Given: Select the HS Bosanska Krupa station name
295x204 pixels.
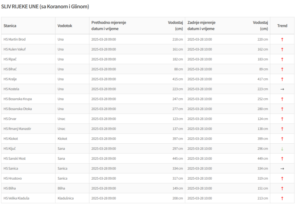Looking at the screenshot, I should click(18, 99).
